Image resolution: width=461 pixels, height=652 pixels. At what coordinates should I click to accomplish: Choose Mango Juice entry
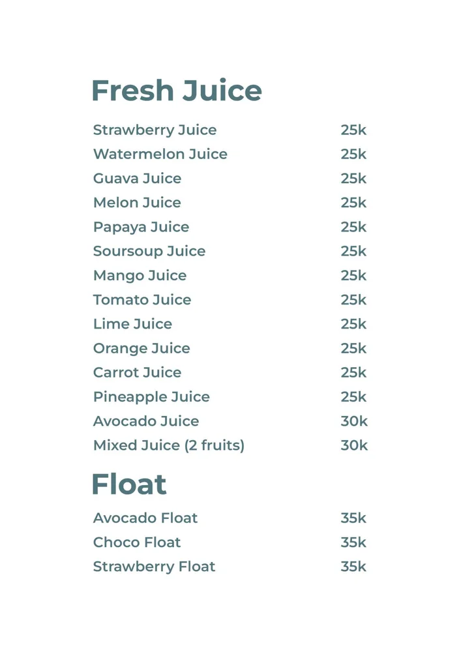(140, 276)
